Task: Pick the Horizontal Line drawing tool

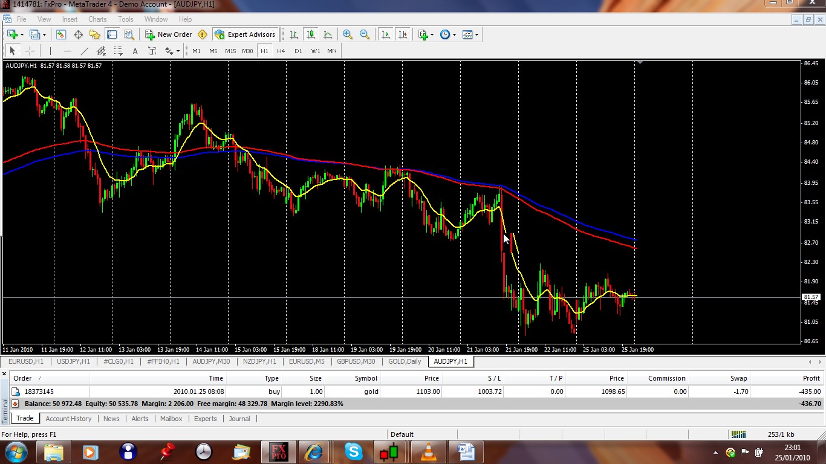Action: 67,51
